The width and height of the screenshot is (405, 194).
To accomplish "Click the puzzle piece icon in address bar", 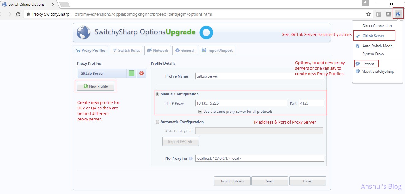I will 28,14.
